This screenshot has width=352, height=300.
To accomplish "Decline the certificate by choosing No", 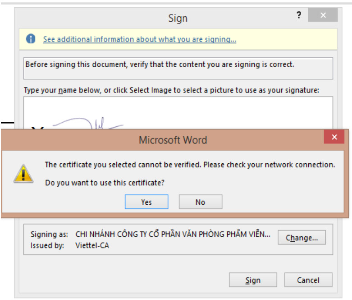I will coord(201,202).
